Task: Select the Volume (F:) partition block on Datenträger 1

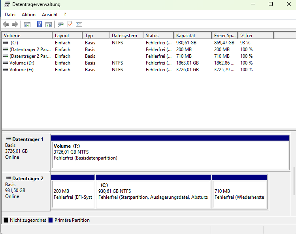Action: click(170, 152)
